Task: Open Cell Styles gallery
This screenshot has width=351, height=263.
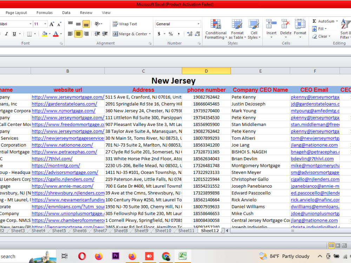Action: point(254,29)
